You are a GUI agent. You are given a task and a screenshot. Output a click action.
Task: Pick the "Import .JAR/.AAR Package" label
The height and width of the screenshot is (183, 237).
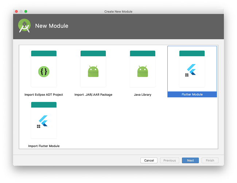pyautogui.click(x=93, y=95)
